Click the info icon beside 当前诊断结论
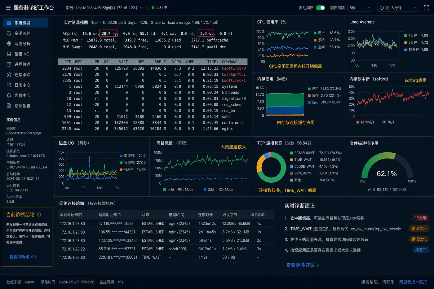434x289 pixels. coord(39,214)
